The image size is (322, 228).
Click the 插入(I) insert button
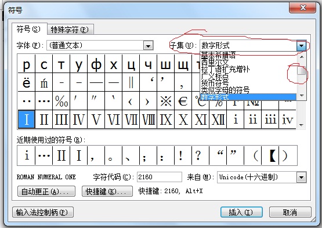[x=241, y=212]
